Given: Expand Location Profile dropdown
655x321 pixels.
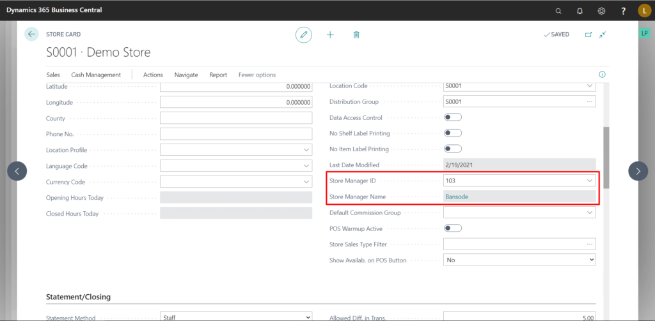Looking at the screenshot, I should [x=306, y=150].
